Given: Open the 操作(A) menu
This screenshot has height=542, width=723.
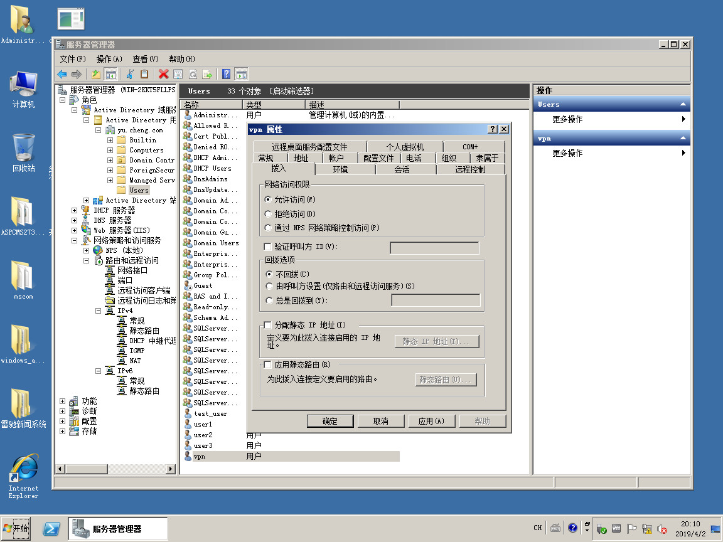Looking at the screenshot, I should [109, 59].
